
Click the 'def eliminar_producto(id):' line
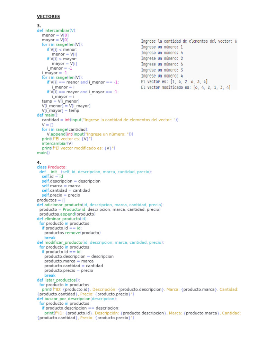[x=62, y=219]
